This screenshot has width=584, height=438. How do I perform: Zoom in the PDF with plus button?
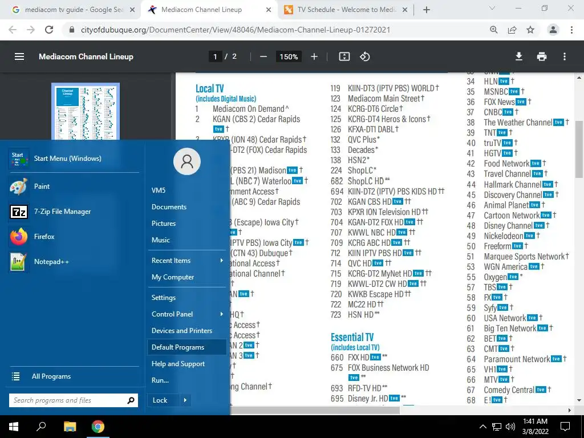[314, 56]
